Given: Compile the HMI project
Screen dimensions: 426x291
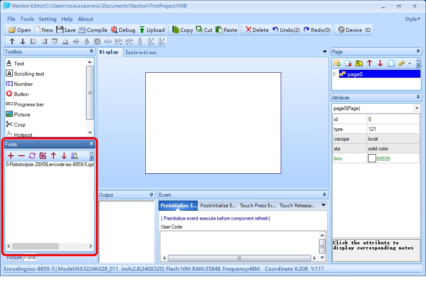Looking at the screenshot, I should 93,30.
